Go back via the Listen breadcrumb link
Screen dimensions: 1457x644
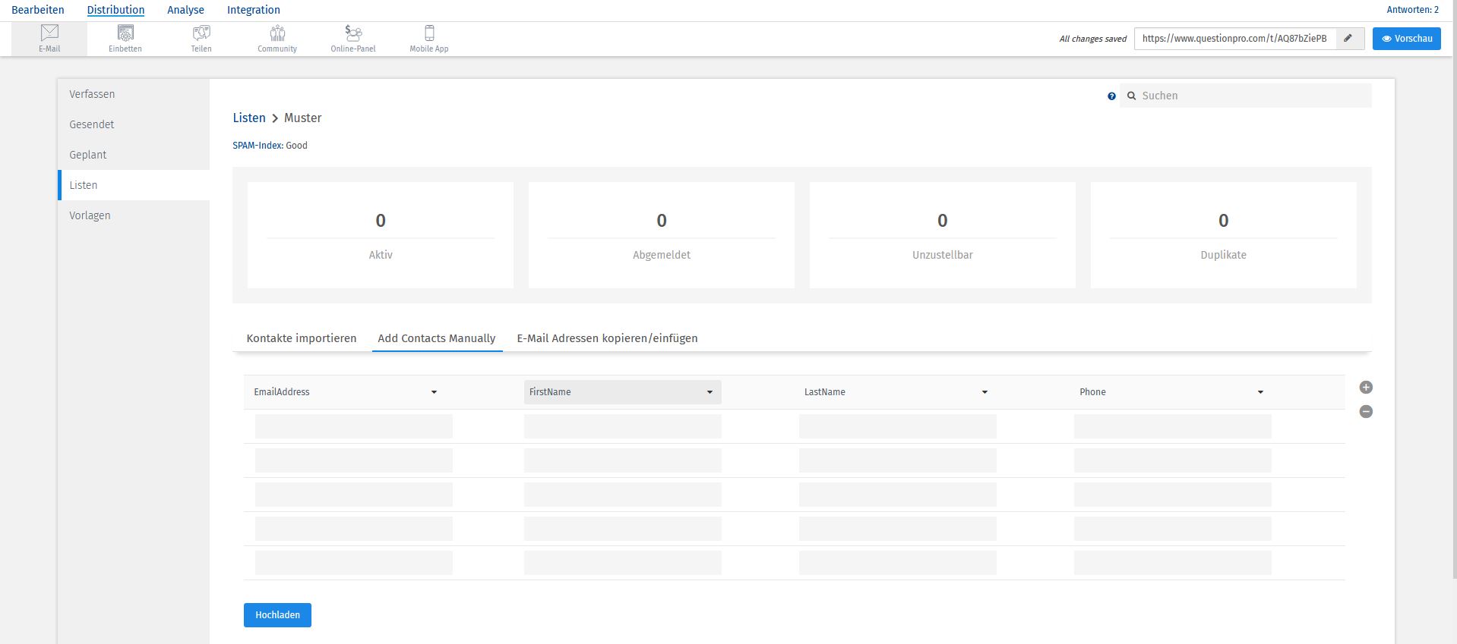click(x=249, y=118)
